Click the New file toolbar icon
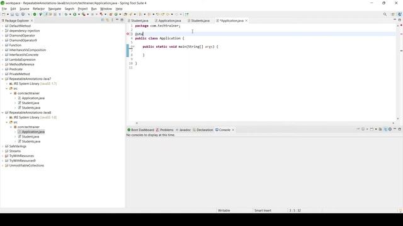 tap(4, 14)
